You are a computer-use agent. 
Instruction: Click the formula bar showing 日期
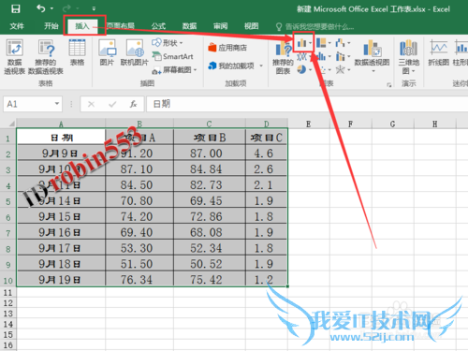(307, 104)
